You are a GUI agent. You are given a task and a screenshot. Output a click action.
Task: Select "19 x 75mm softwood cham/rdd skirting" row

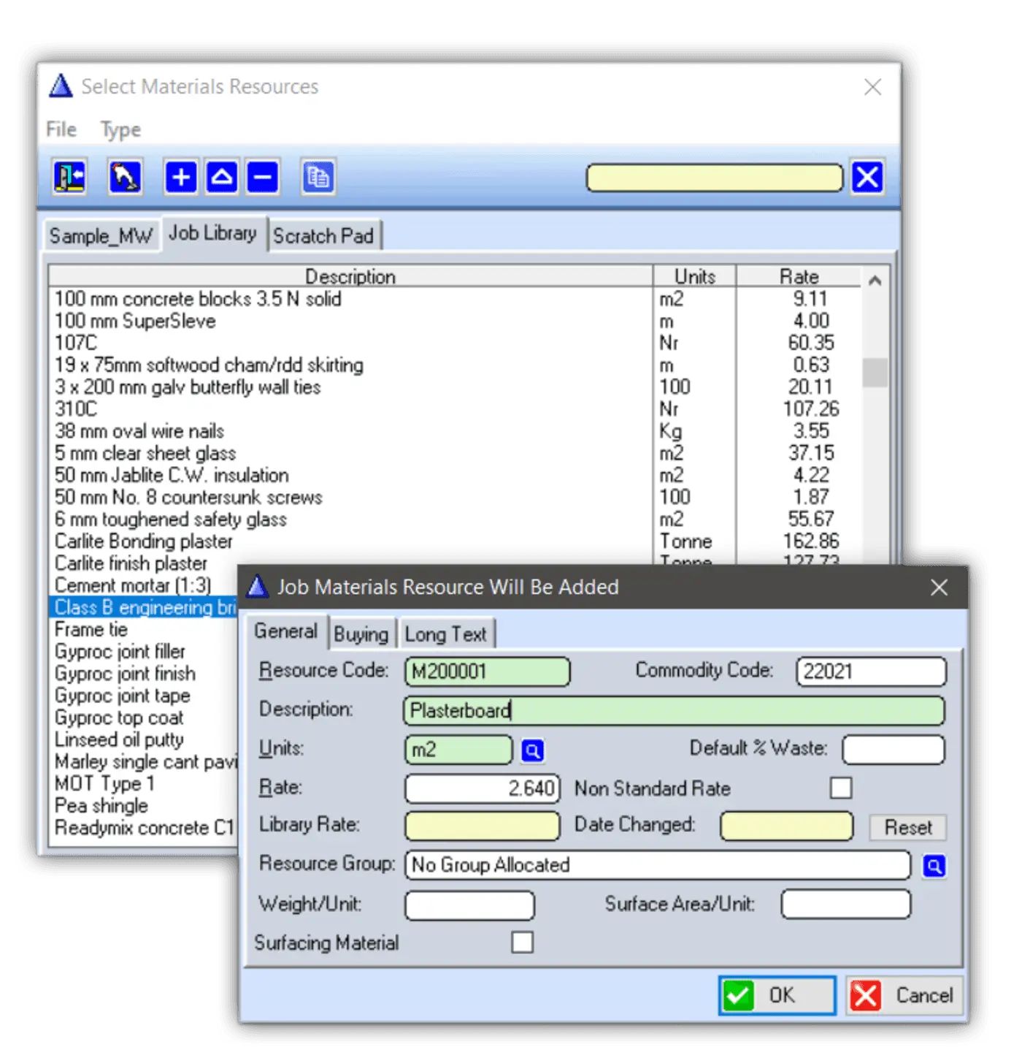[x=456, y=365]
